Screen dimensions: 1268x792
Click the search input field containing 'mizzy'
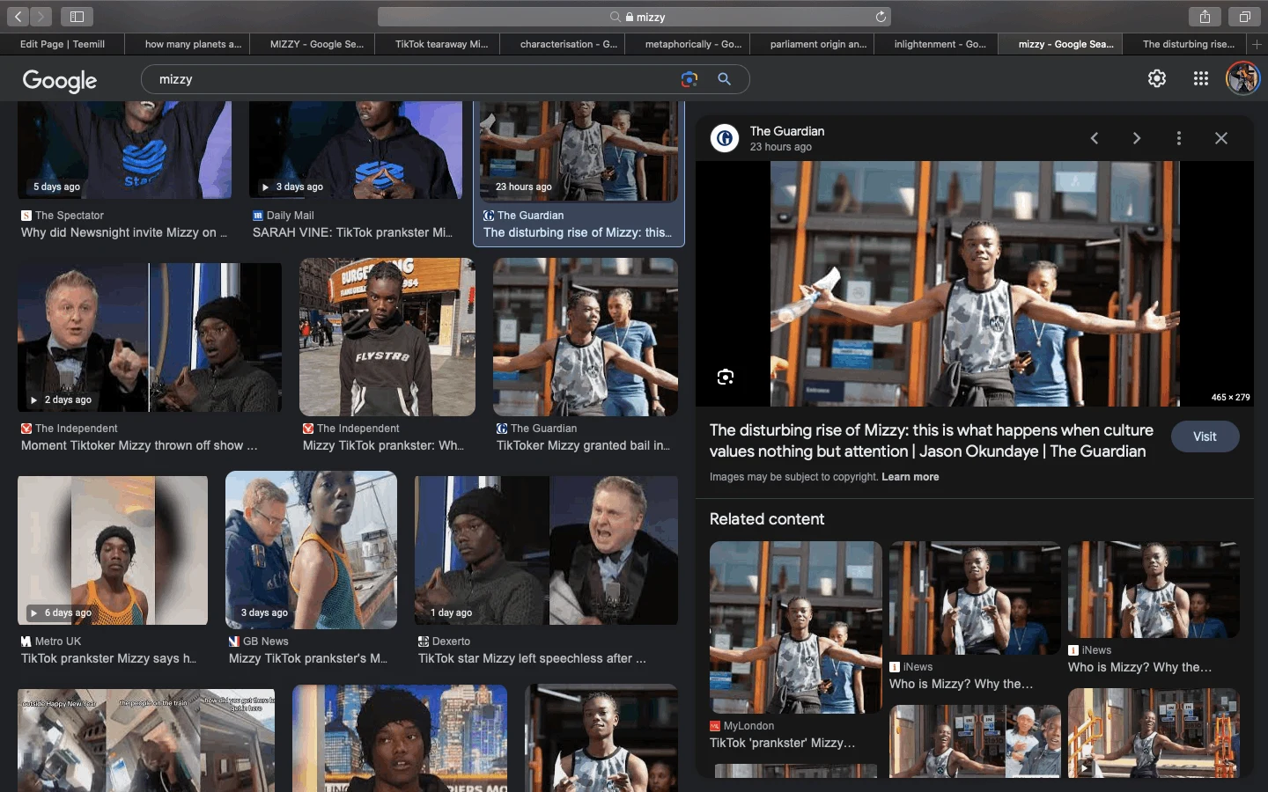[x=405, y=79]
